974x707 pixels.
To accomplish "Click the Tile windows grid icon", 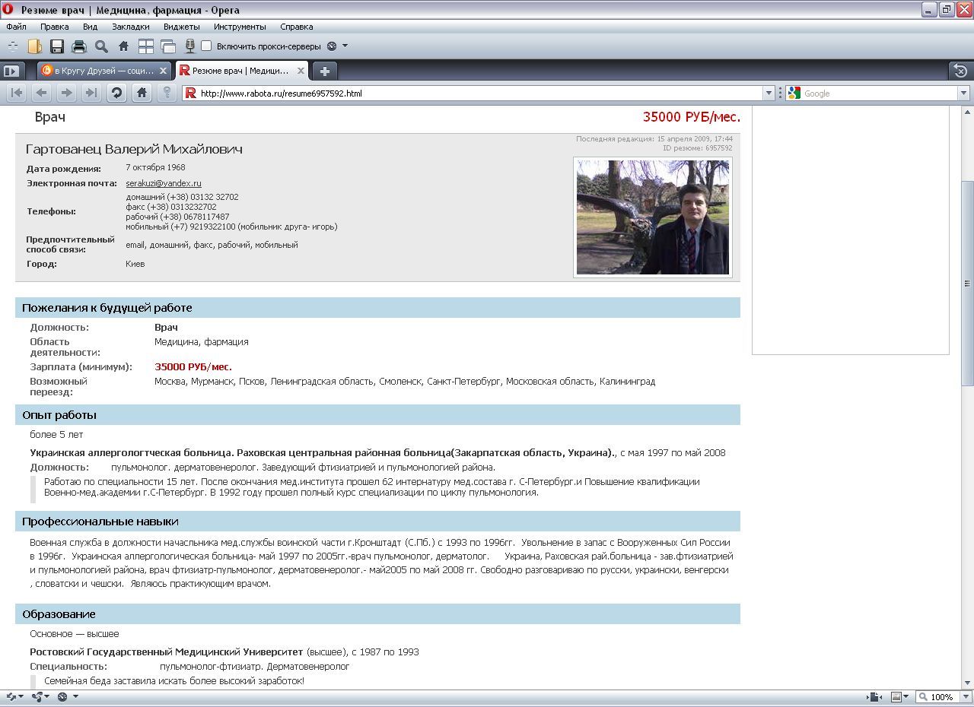I will 145,46.
